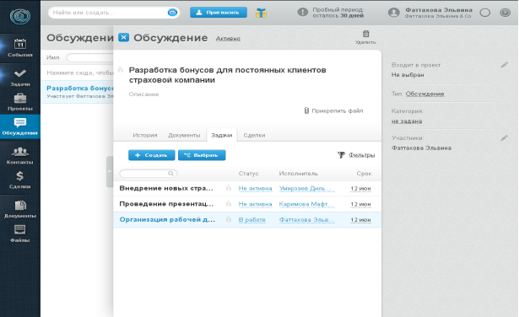519x317 pixels.
Task: Change discussion status 'Активно'
Action: pyautogui.click(x=228, y=39)
